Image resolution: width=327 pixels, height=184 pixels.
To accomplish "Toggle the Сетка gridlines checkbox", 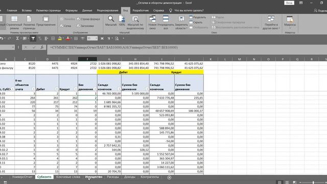I will (x=65, y=26).
